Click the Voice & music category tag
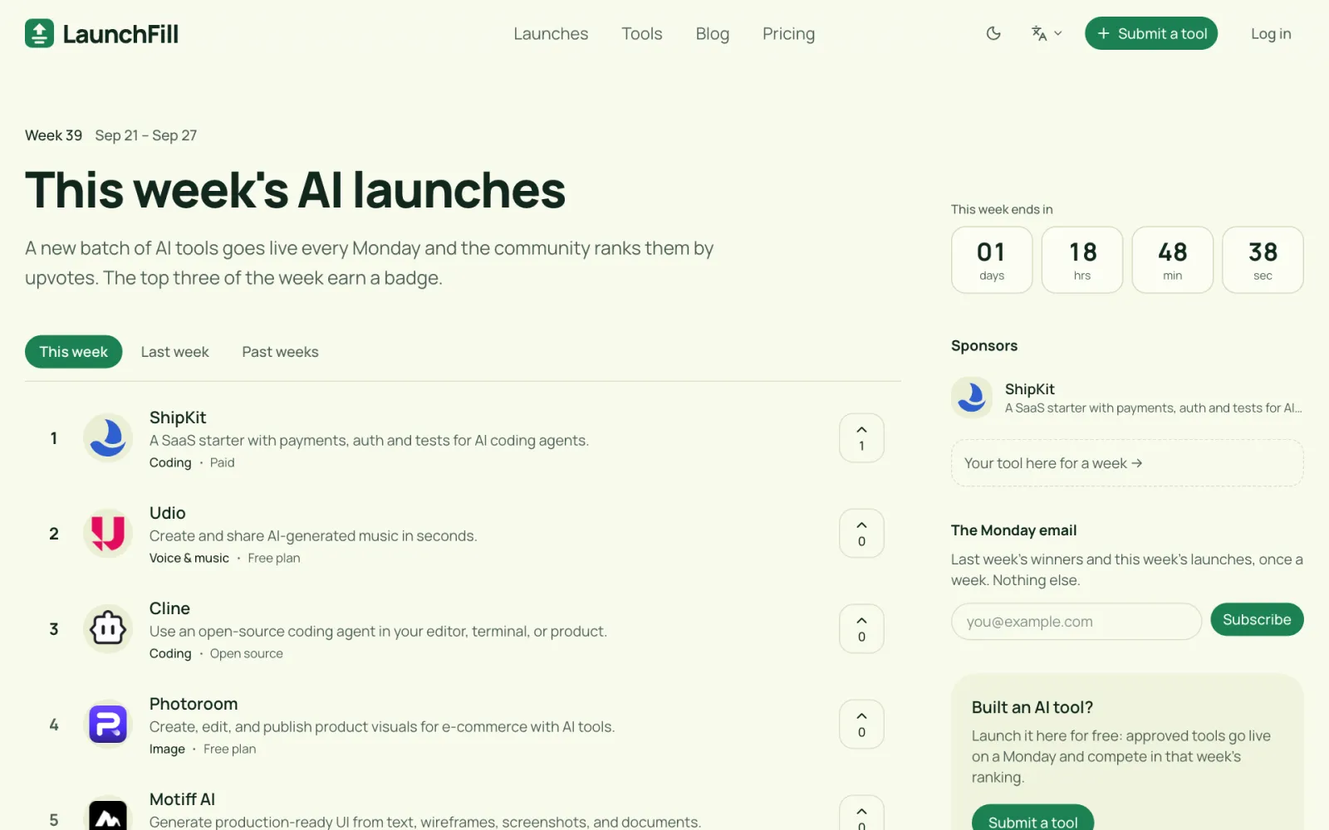 point(189,559)
